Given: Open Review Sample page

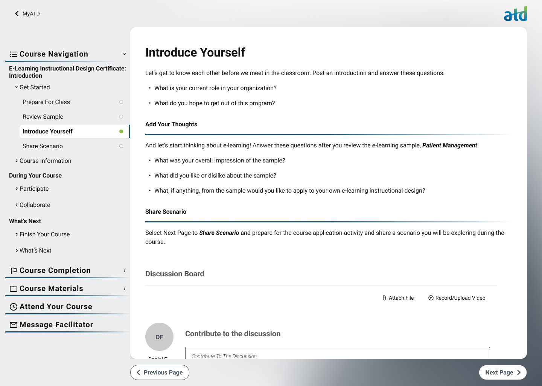Looking at the screenshot, I should tap(43, 117).
